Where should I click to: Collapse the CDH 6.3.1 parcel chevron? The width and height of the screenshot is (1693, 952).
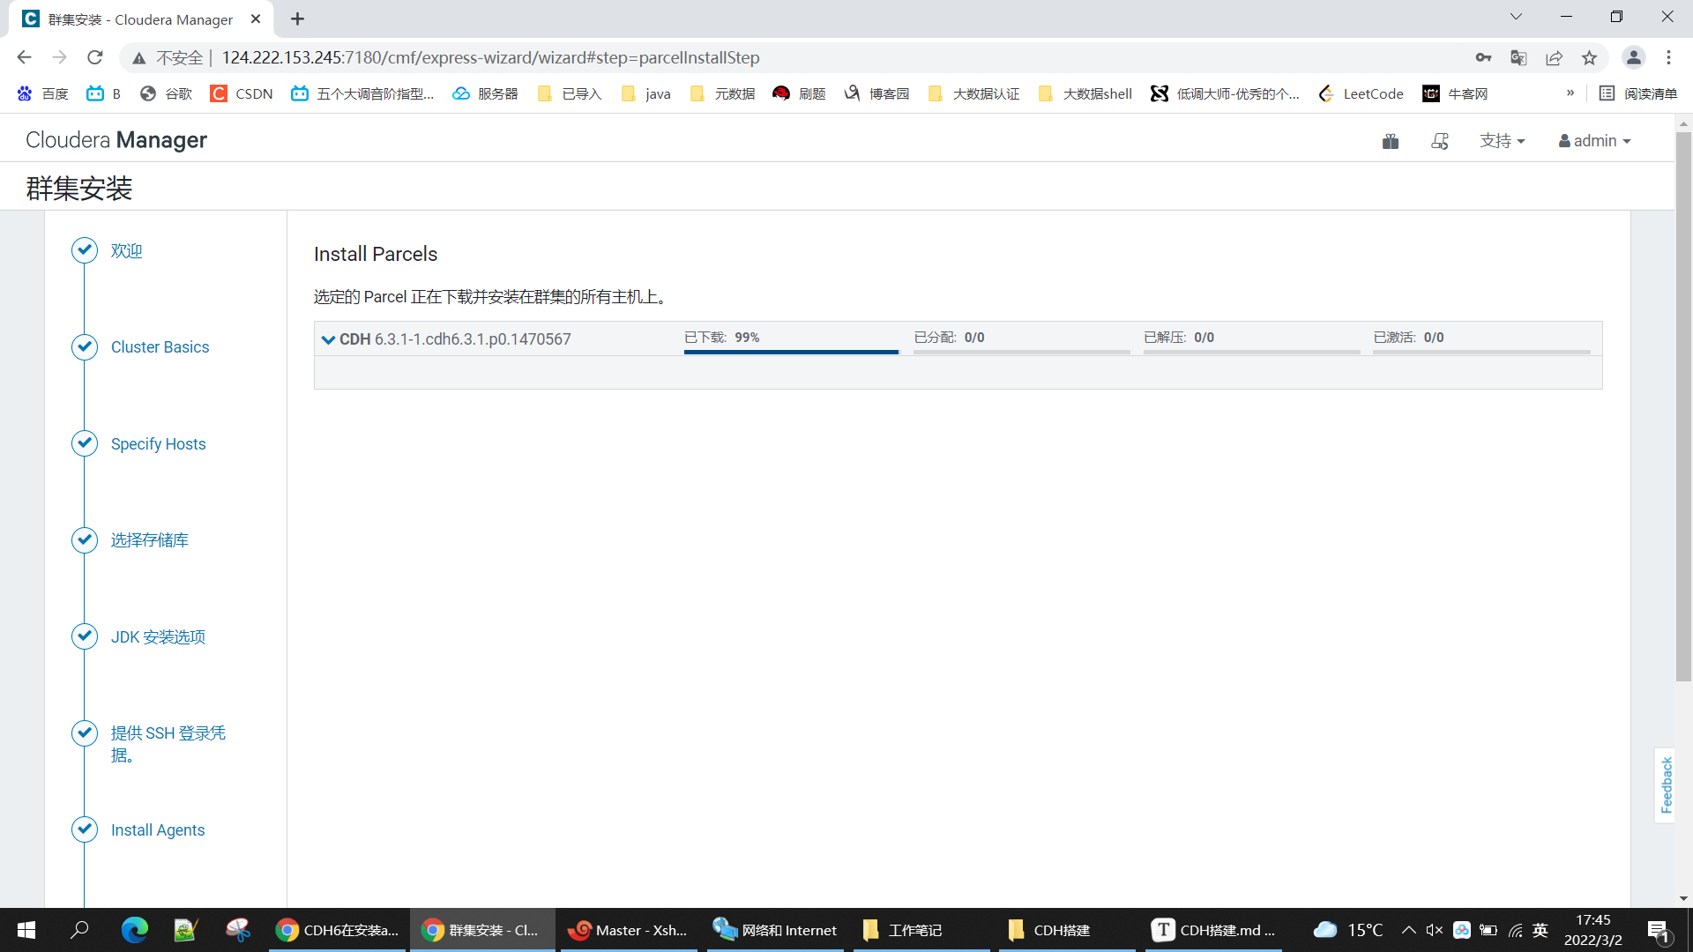pos(328,339)
